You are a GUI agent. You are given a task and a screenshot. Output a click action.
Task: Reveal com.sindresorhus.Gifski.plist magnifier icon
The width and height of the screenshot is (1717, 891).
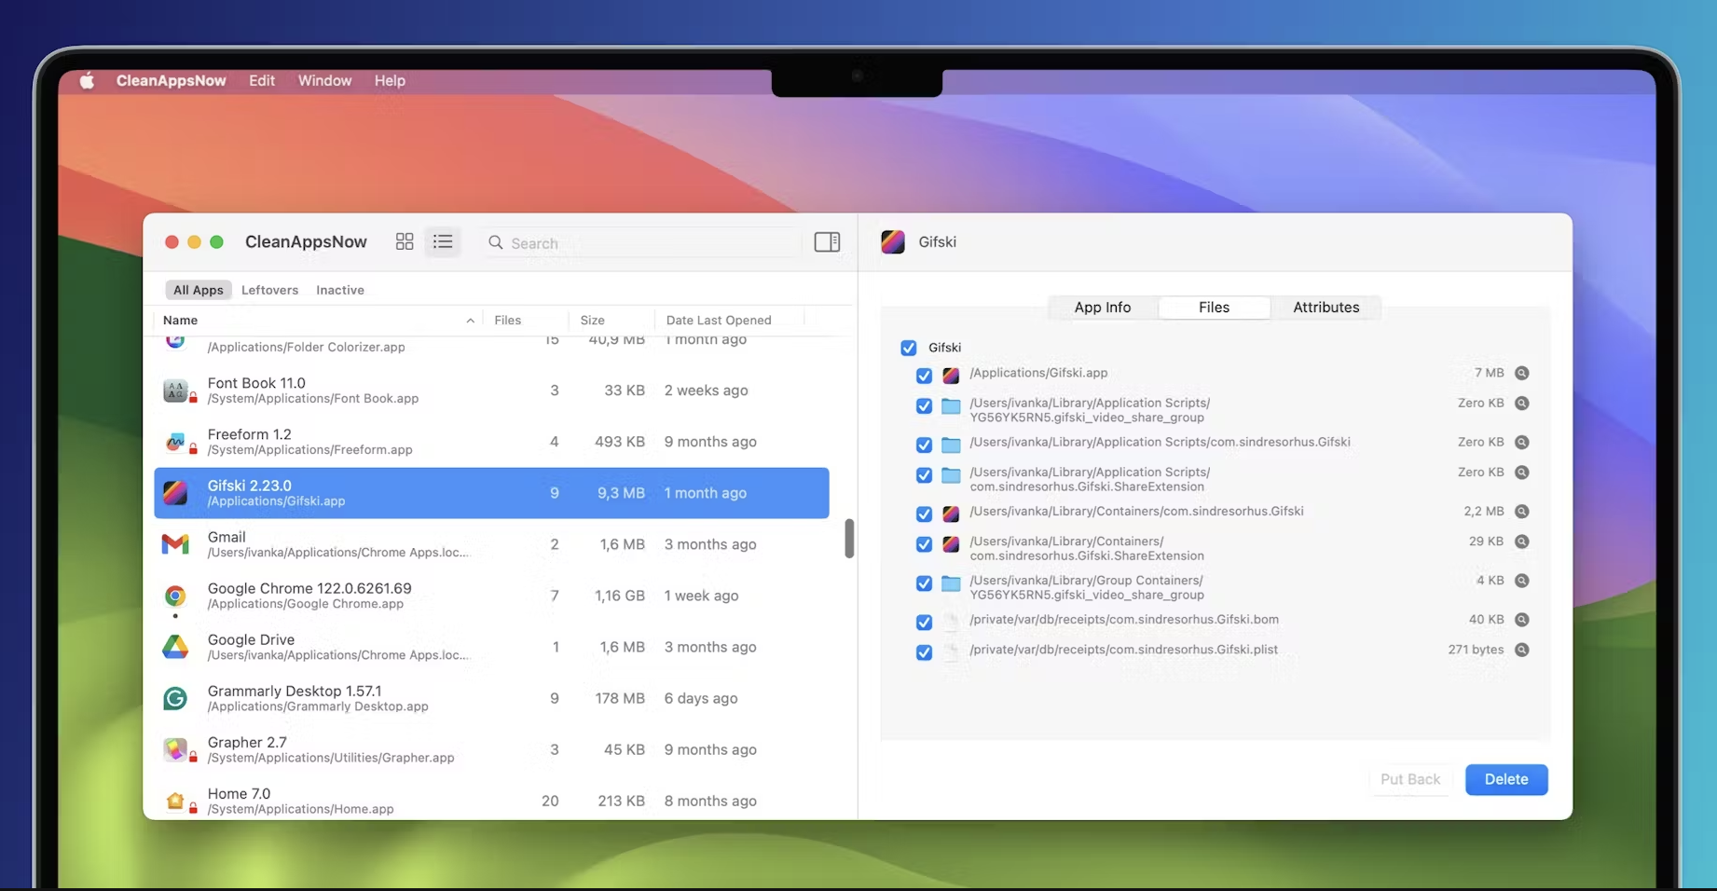1522,650
